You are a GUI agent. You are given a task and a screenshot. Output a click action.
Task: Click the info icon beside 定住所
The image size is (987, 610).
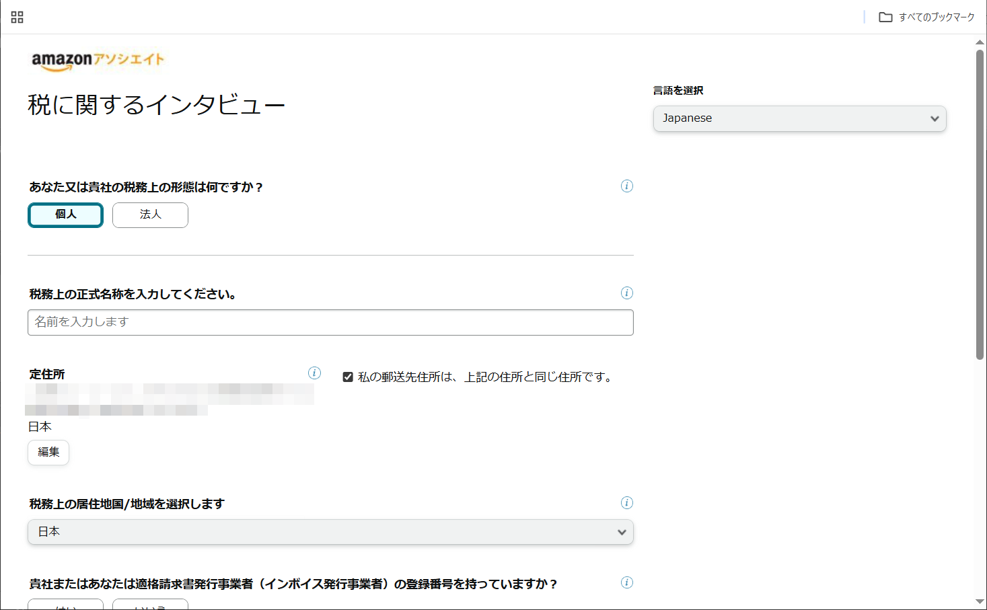click(314, 373)
